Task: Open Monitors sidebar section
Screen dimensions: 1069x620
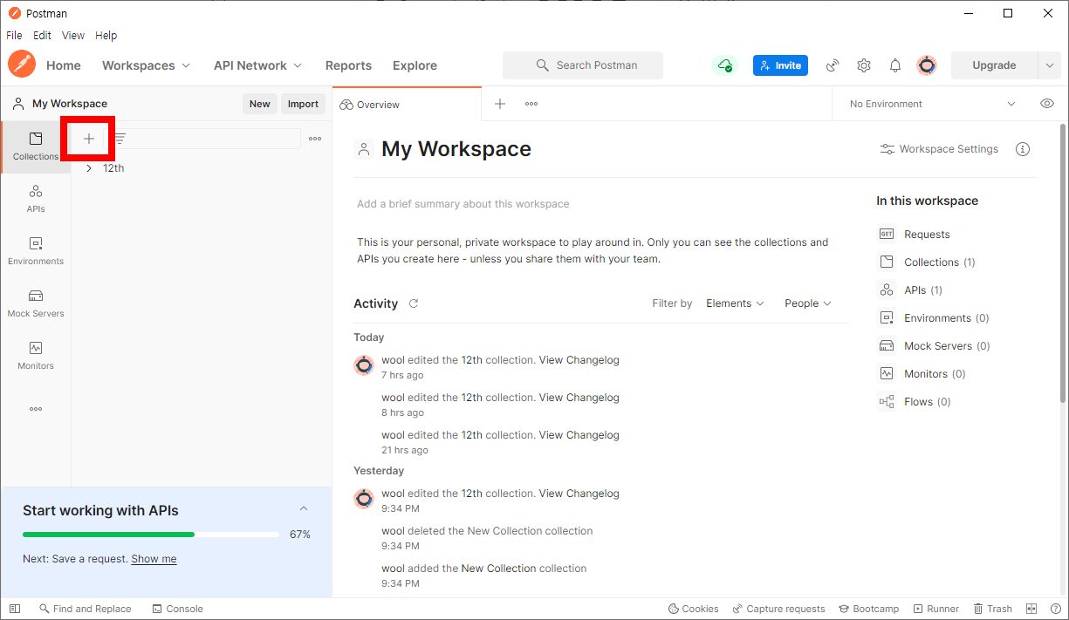Action: point(36,356)
